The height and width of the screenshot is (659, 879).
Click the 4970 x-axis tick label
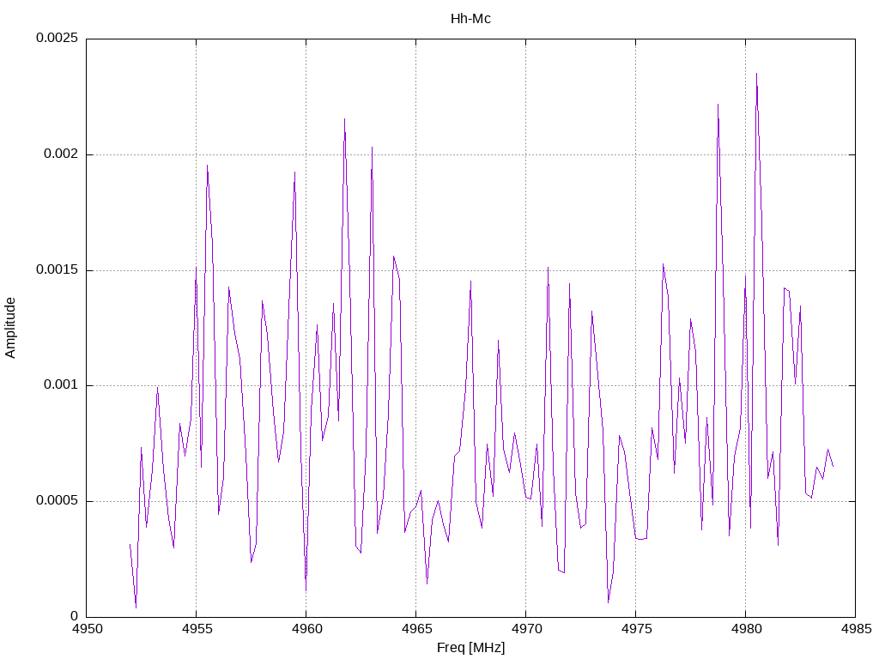526,629
